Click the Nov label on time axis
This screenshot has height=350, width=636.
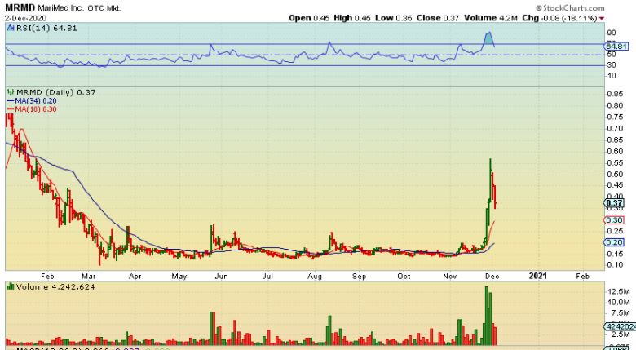(450, 276)
